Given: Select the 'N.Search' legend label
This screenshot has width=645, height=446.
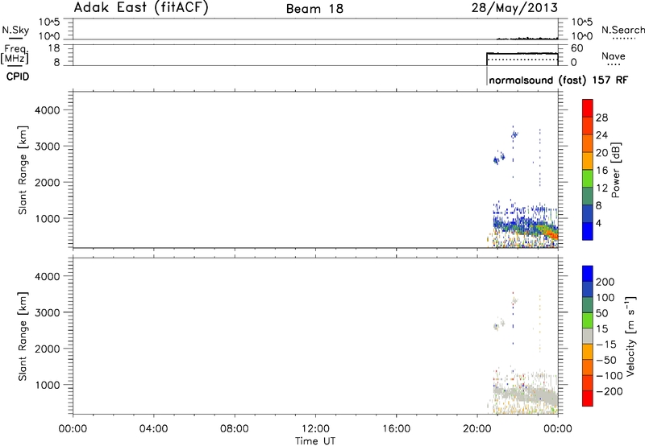Looking at the screenshot, I should pos(623,30).
